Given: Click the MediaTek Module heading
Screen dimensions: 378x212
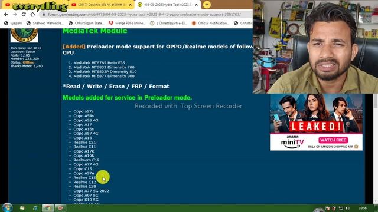Looking at the screenshot, I should (94, 31).
